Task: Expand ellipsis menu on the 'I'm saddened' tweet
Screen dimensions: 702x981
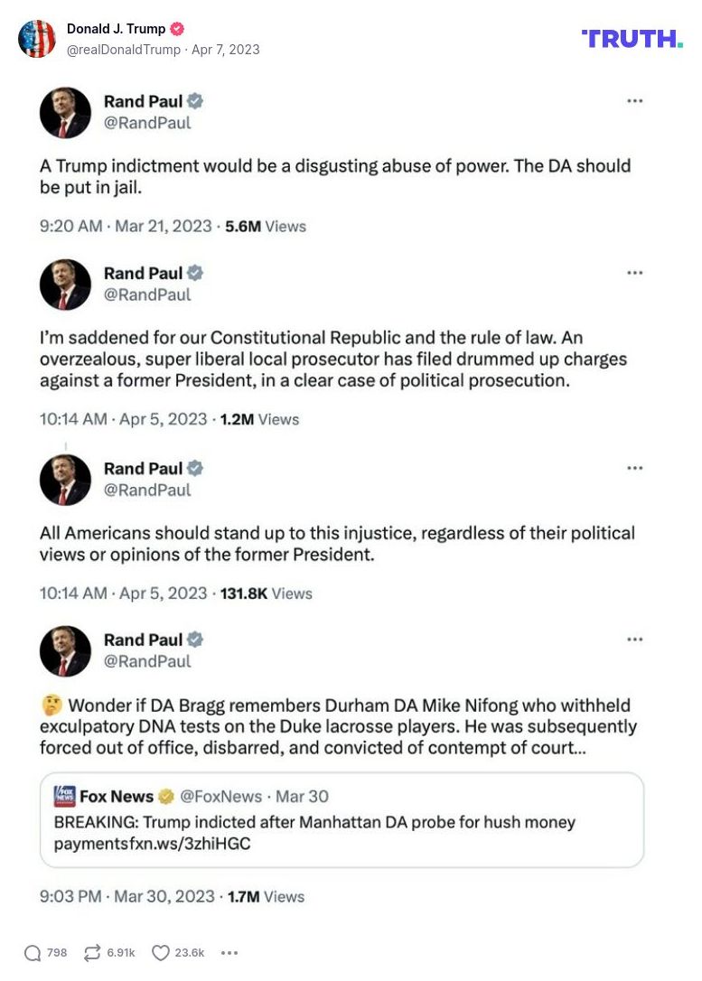Action: pyautogui.click(x=634, y=273)
